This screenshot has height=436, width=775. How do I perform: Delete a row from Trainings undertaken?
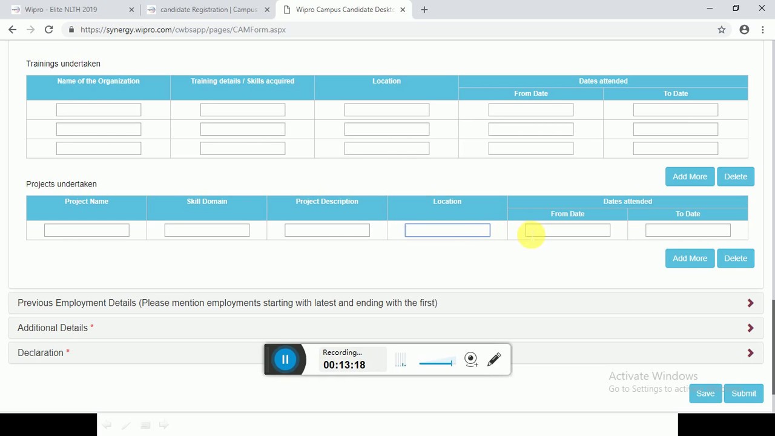(736, 177)
